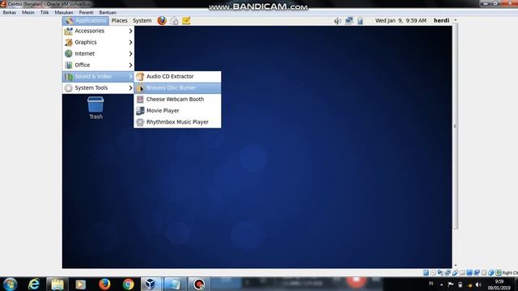Click the Rhythmbox Music Player icon
Image resolution: width=518 pixels, height=291 pixels.
pos(140,122)
